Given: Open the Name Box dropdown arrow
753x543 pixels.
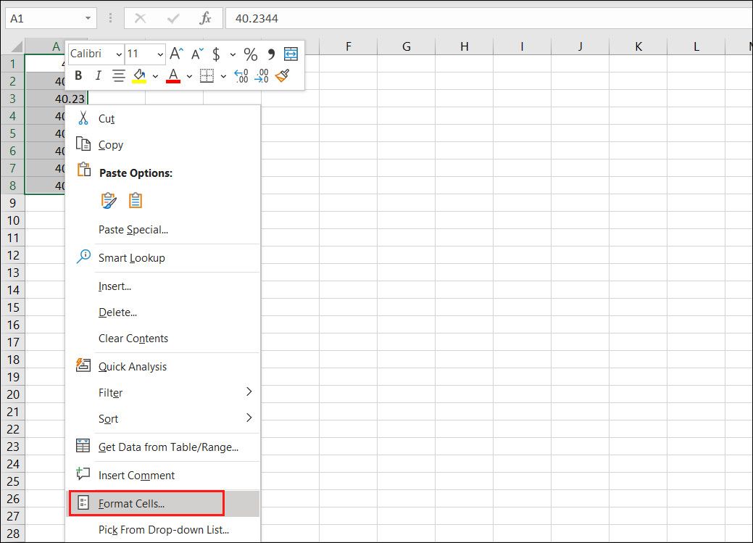Looking at the screenshot, I should (88, 18).
